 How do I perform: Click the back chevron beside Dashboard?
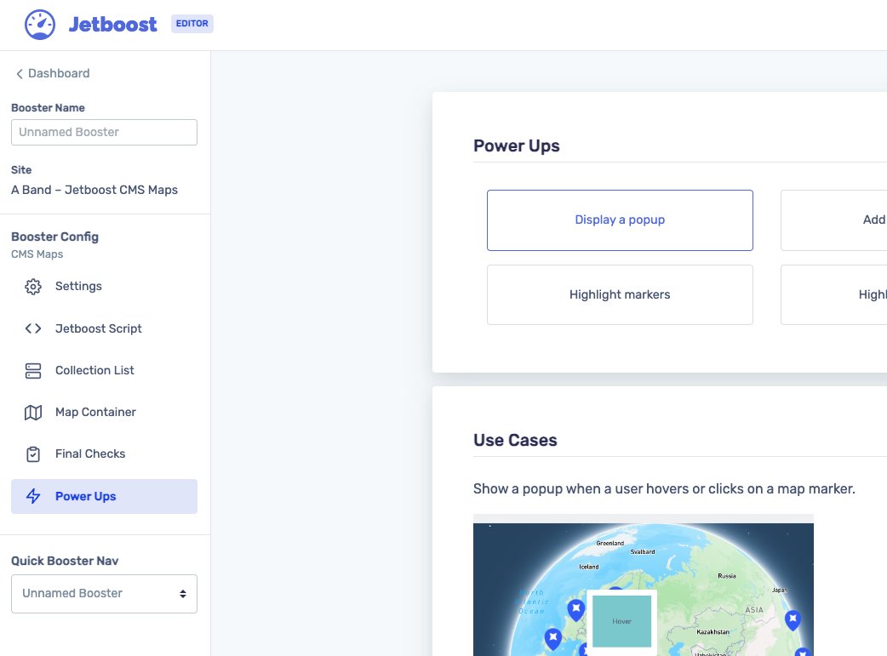[x=20, y=73]
